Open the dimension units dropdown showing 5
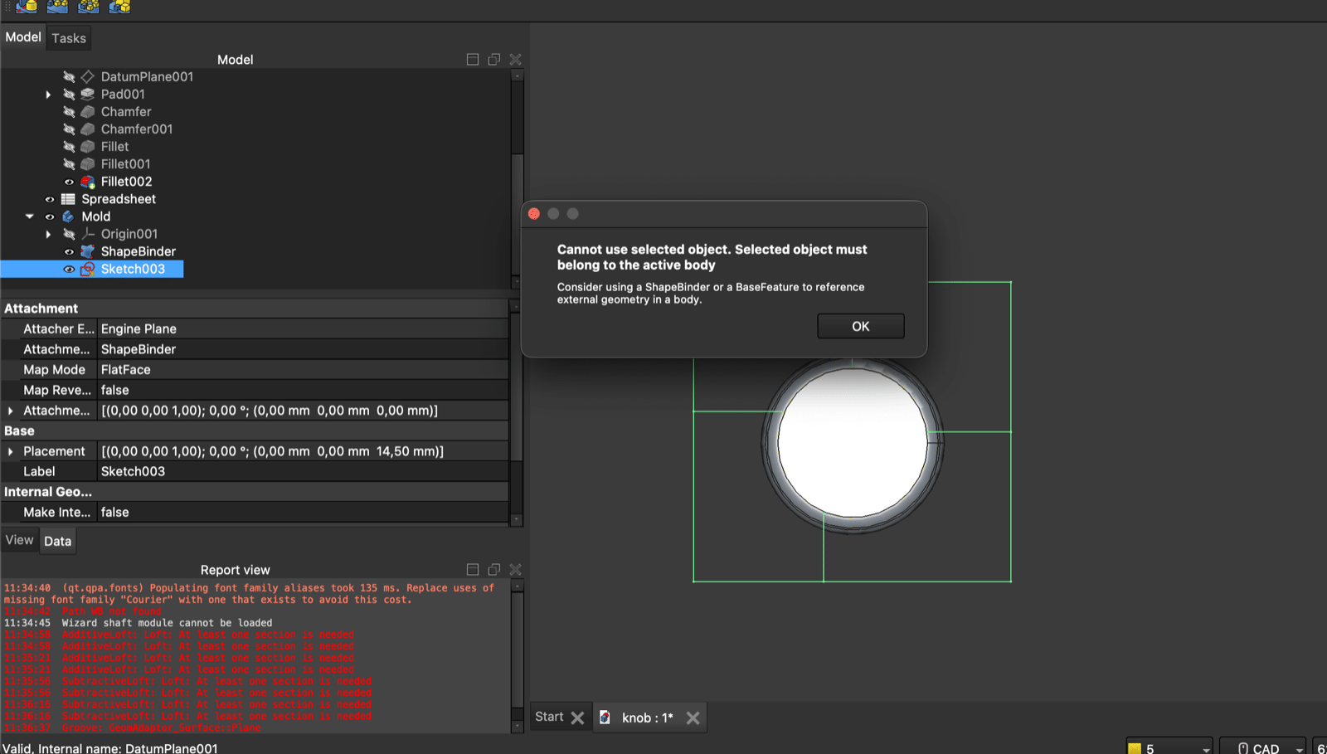1327x754 pixels. point(1169,747)
